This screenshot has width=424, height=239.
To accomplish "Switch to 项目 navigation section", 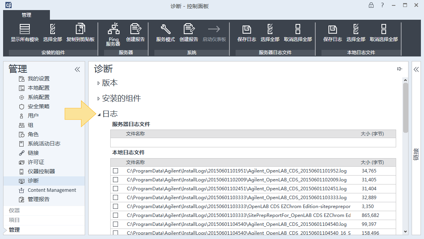I will coord(14,220).
